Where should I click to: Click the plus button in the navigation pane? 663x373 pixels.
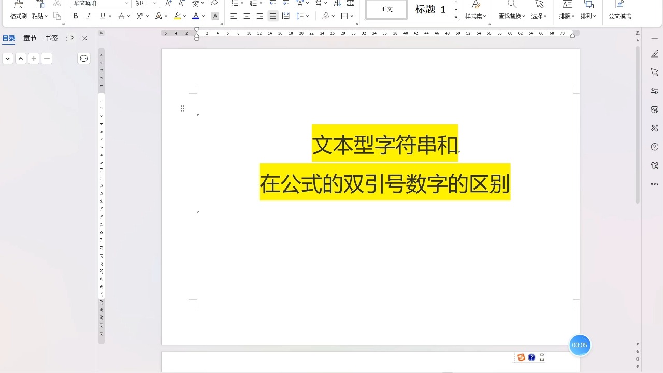(34, 59)
